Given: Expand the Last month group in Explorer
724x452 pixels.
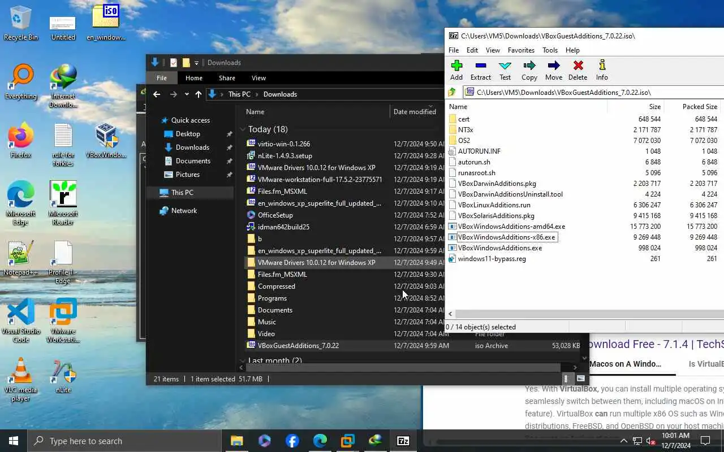Looking at the screenshot, I should click(243, 360).
